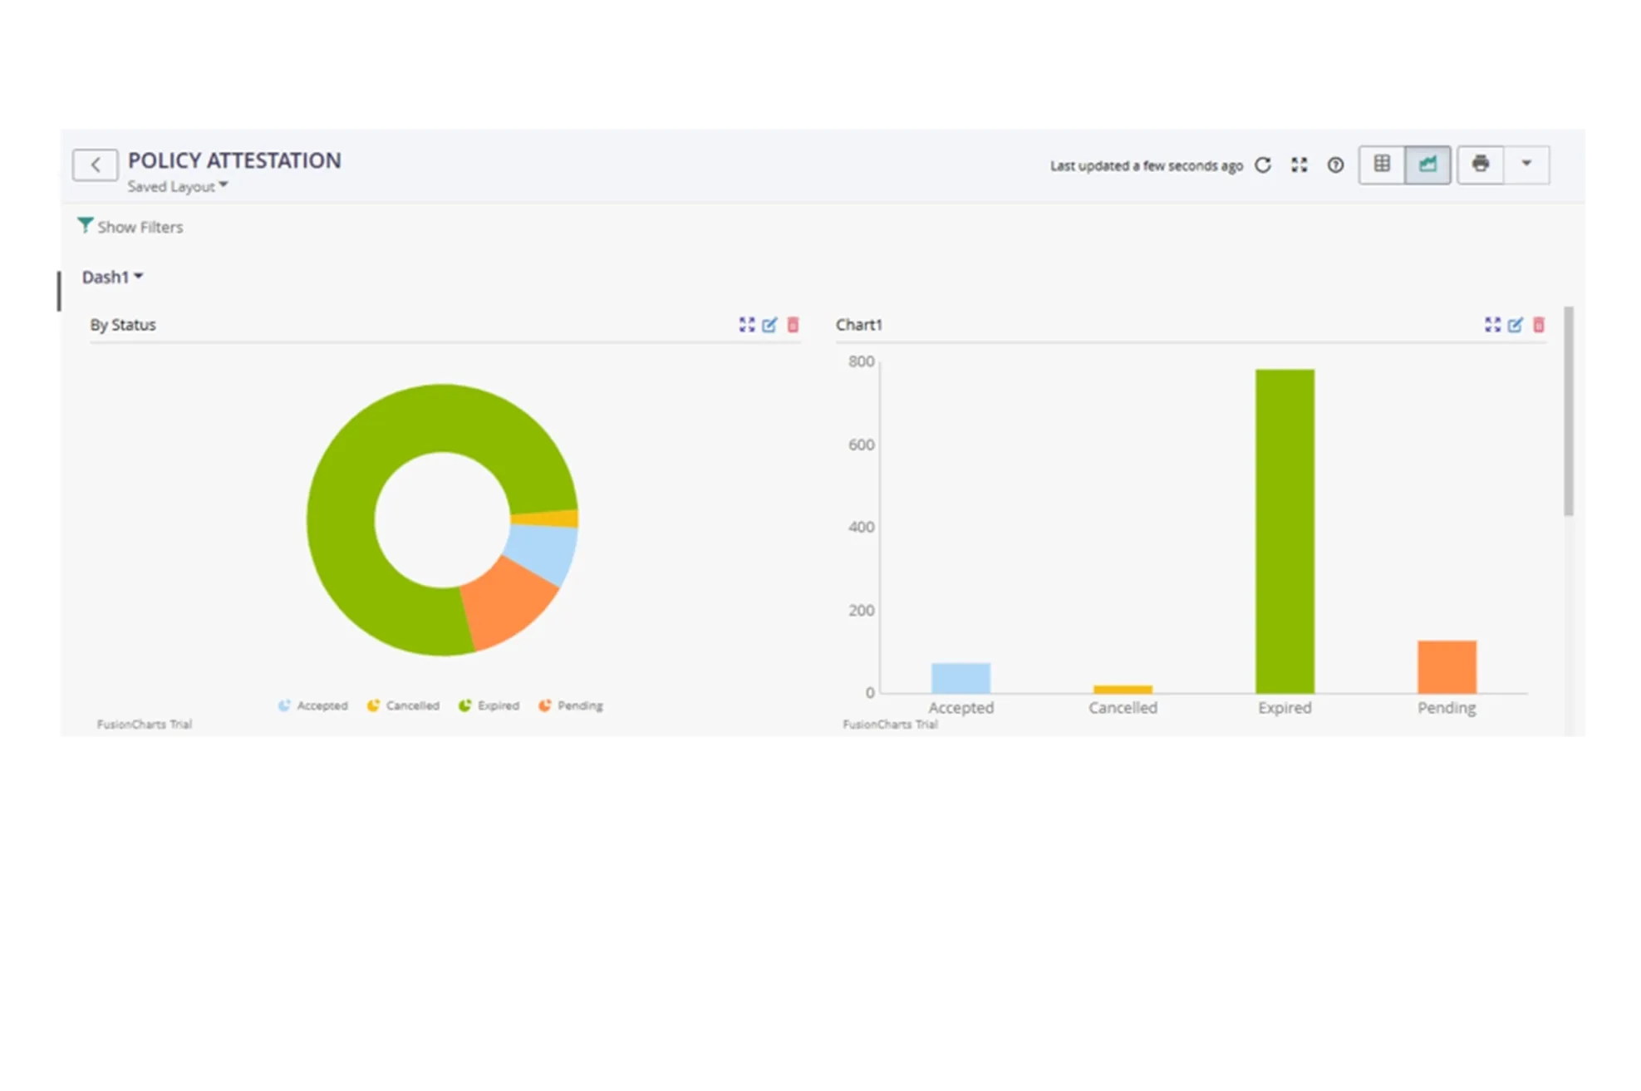Click the green Expired bar
The image size is (1641, 1091).
coord(1285,532)
